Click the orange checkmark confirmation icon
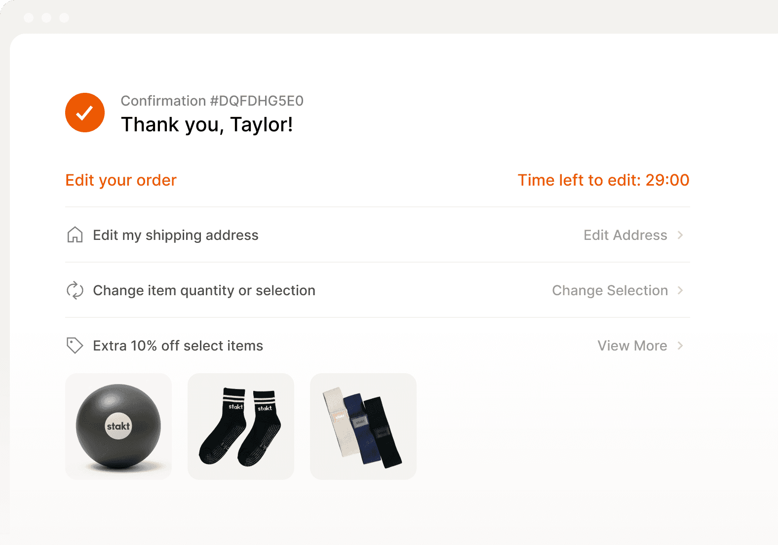Screen dimensions: 778x545 pos(85,113)
